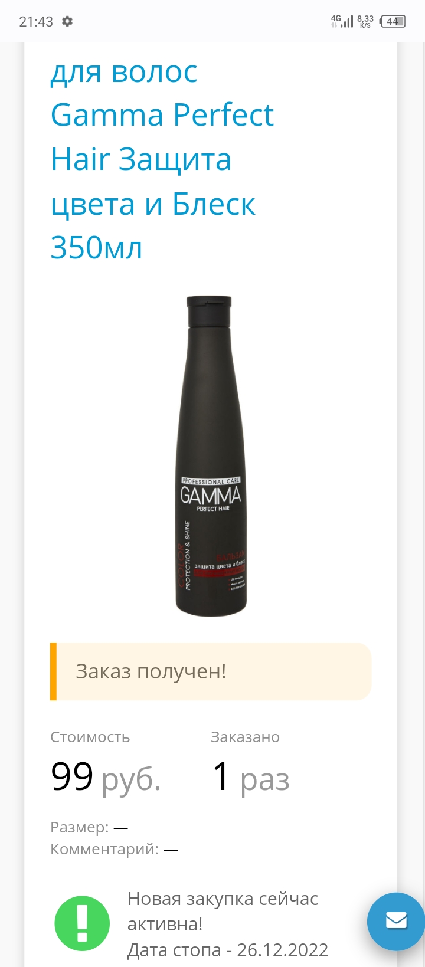Click the settings gear in status bar
Screen dimensions: 425x967
(67, 21)
